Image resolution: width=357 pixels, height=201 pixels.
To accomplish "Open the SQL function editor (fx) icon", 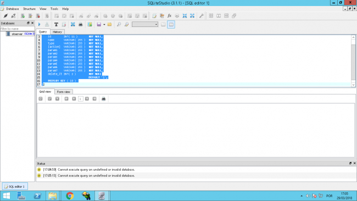I will [x=169, y=16].
